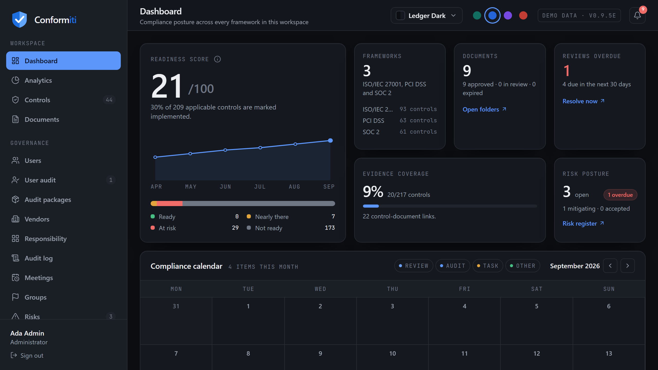Toggle the Other calendar filter
The image size is (658, 370).
[523, 266]
